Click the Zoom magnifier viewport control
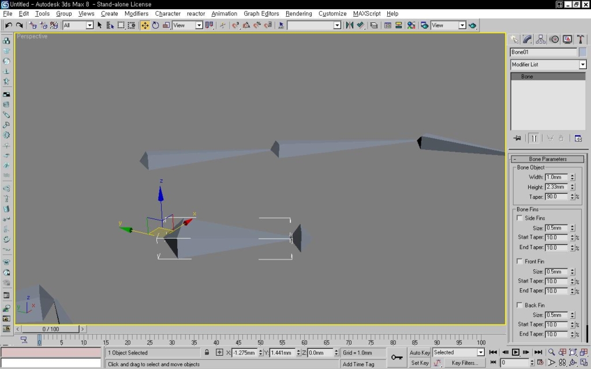The image size is (591, 369). coord(551,352)
